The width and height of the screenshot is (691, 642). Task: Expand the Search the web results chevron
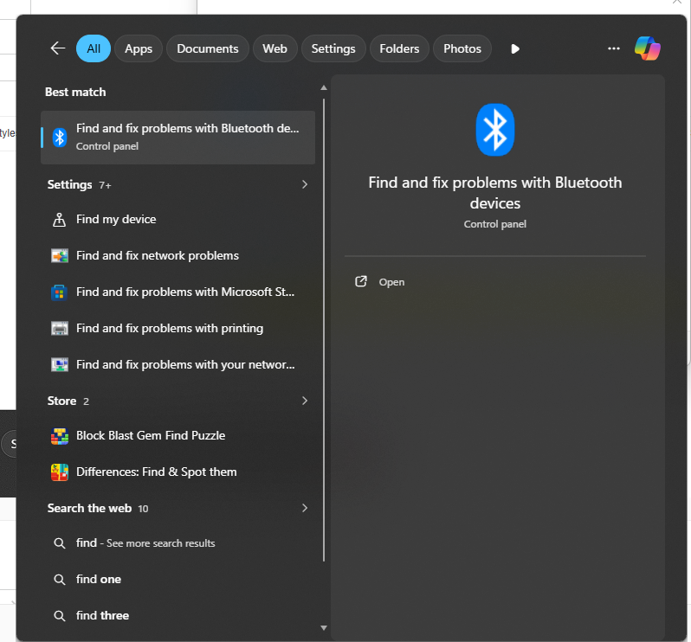coord(305,508)
